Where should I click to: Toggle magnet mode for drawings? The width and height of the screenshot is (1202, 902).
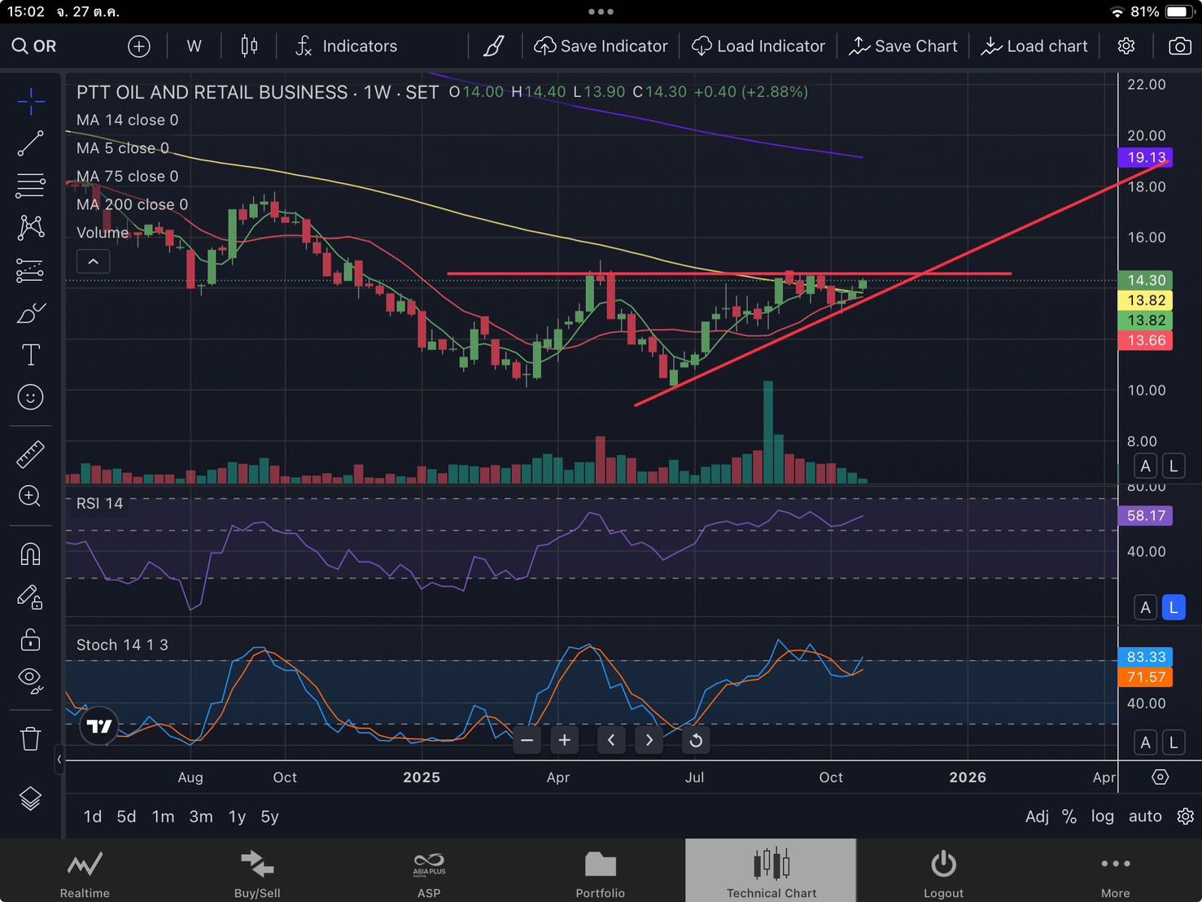pyautogui.click(x=30, y=554)
